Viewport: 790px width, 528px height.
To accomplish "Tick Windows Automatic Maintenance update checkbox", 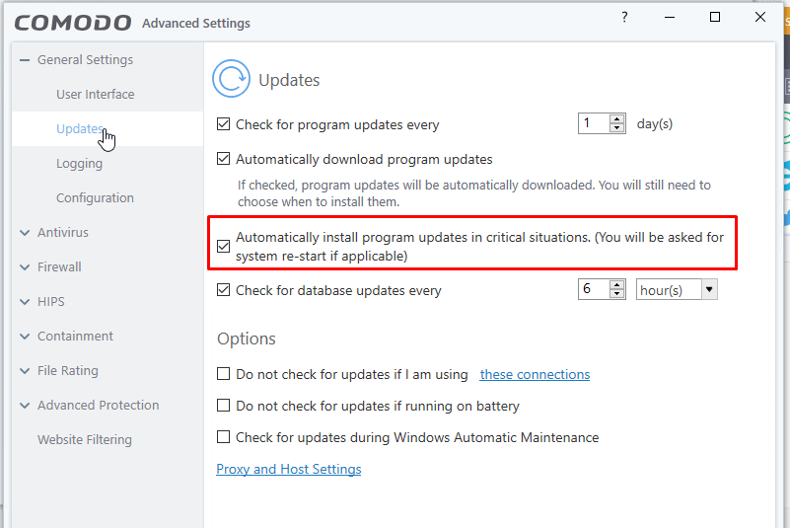I will (224, 437).
